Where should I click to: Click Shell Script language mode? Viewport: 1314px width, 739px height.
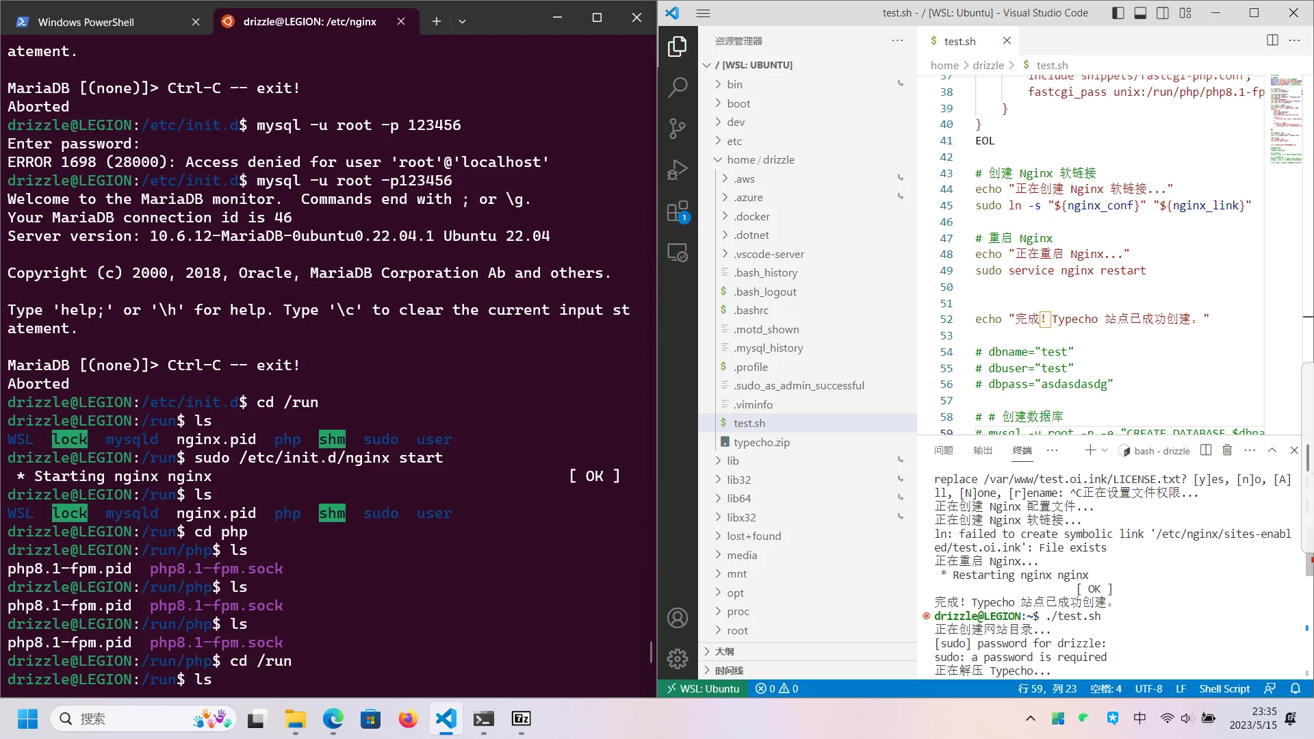[1224, 688]
